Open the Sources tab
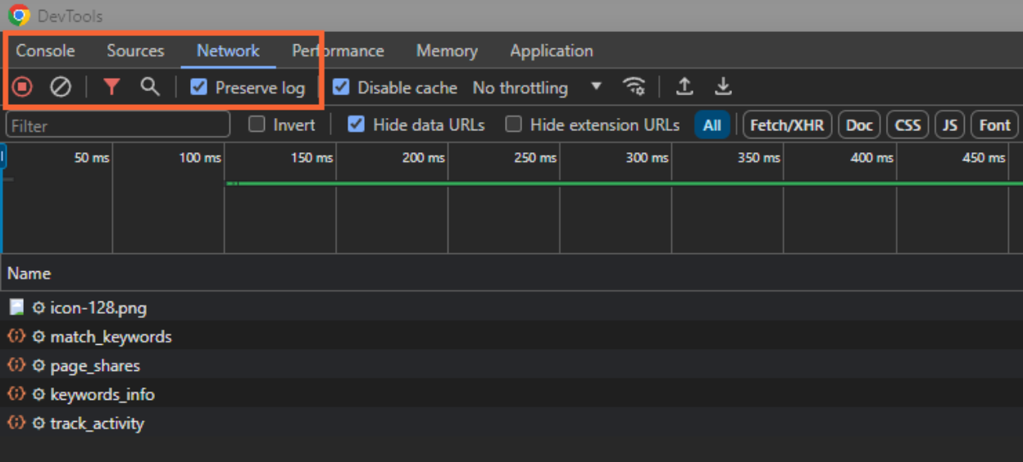 pos(135,51)
